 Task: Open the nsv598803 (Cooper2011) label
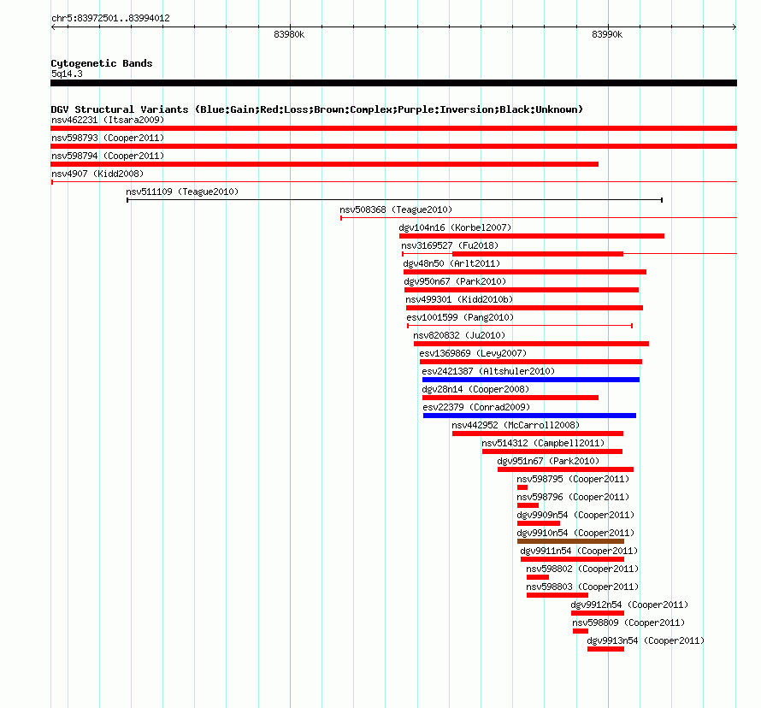(x=582, y=587)
